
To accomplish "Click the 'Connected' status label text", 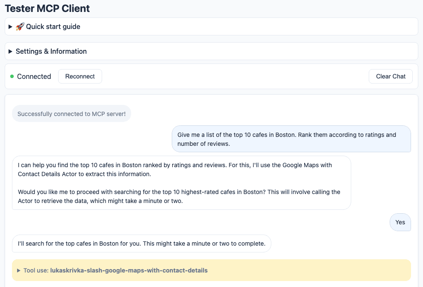I will click(x=34, y=76).
